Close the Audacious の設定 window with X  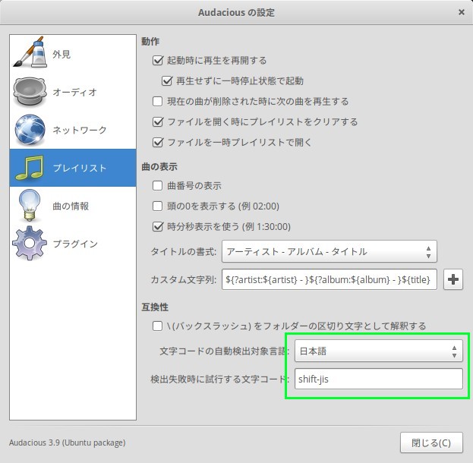click(462, 12)
